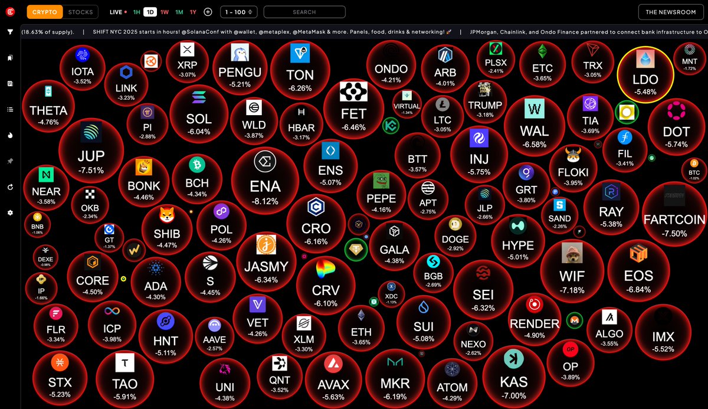This screenshot has width=708, height=409.
Task: Select the ENA bubble icon
Action: point(265,161)
